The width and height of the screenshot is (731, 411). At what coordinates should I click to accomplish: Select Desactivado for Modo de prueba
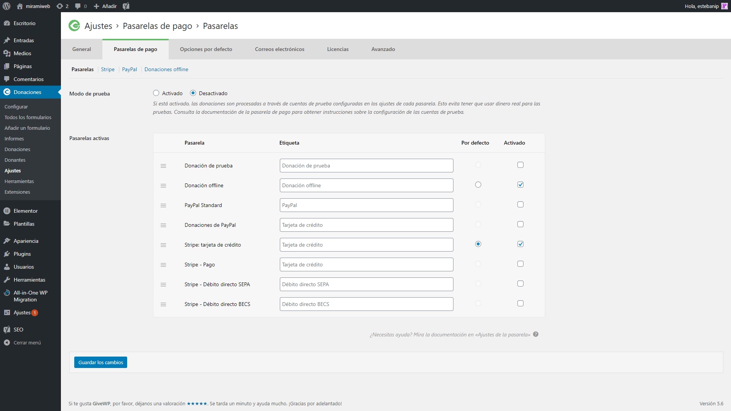(193, 93)
